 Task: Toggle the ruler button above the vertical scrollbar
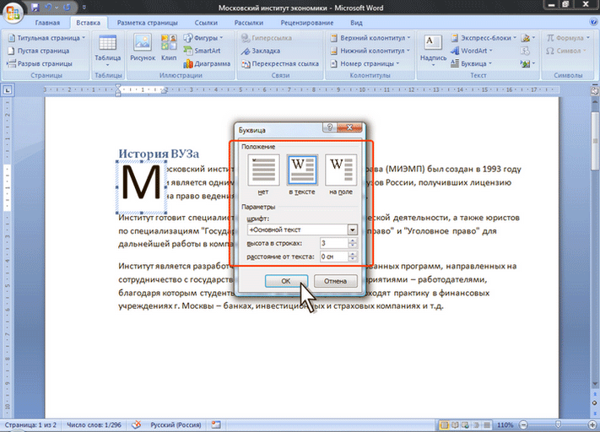coord(595,90)
